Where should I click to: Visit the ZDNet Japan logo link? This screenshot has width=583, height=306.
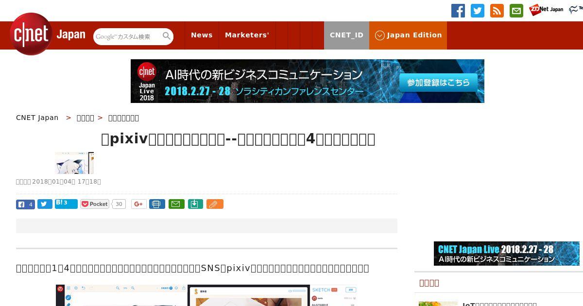point(546,10)
